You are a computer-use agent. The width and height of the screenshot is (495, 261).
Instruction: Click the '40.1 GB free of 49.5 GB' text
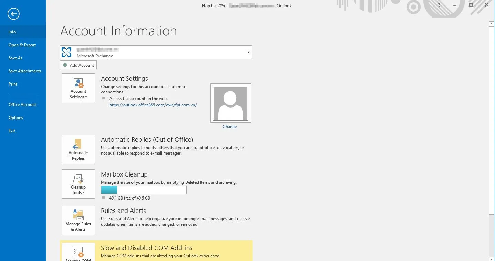130,198
